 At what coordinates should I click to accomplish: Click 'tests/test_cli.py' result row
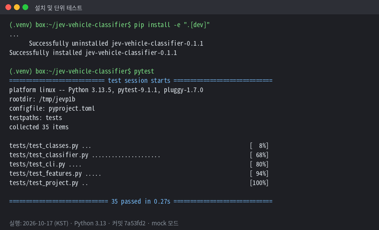(x=139, y=164)
